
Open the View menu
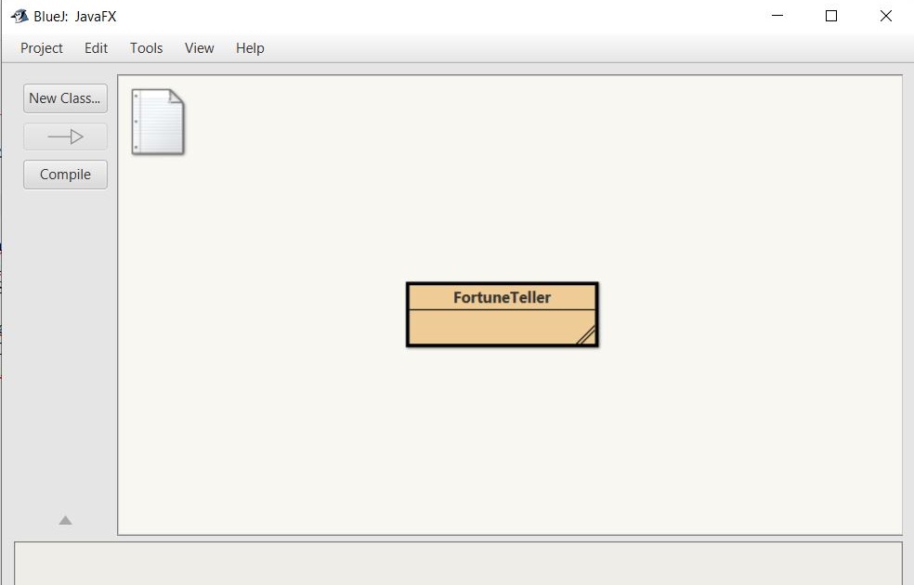(199, 48)
